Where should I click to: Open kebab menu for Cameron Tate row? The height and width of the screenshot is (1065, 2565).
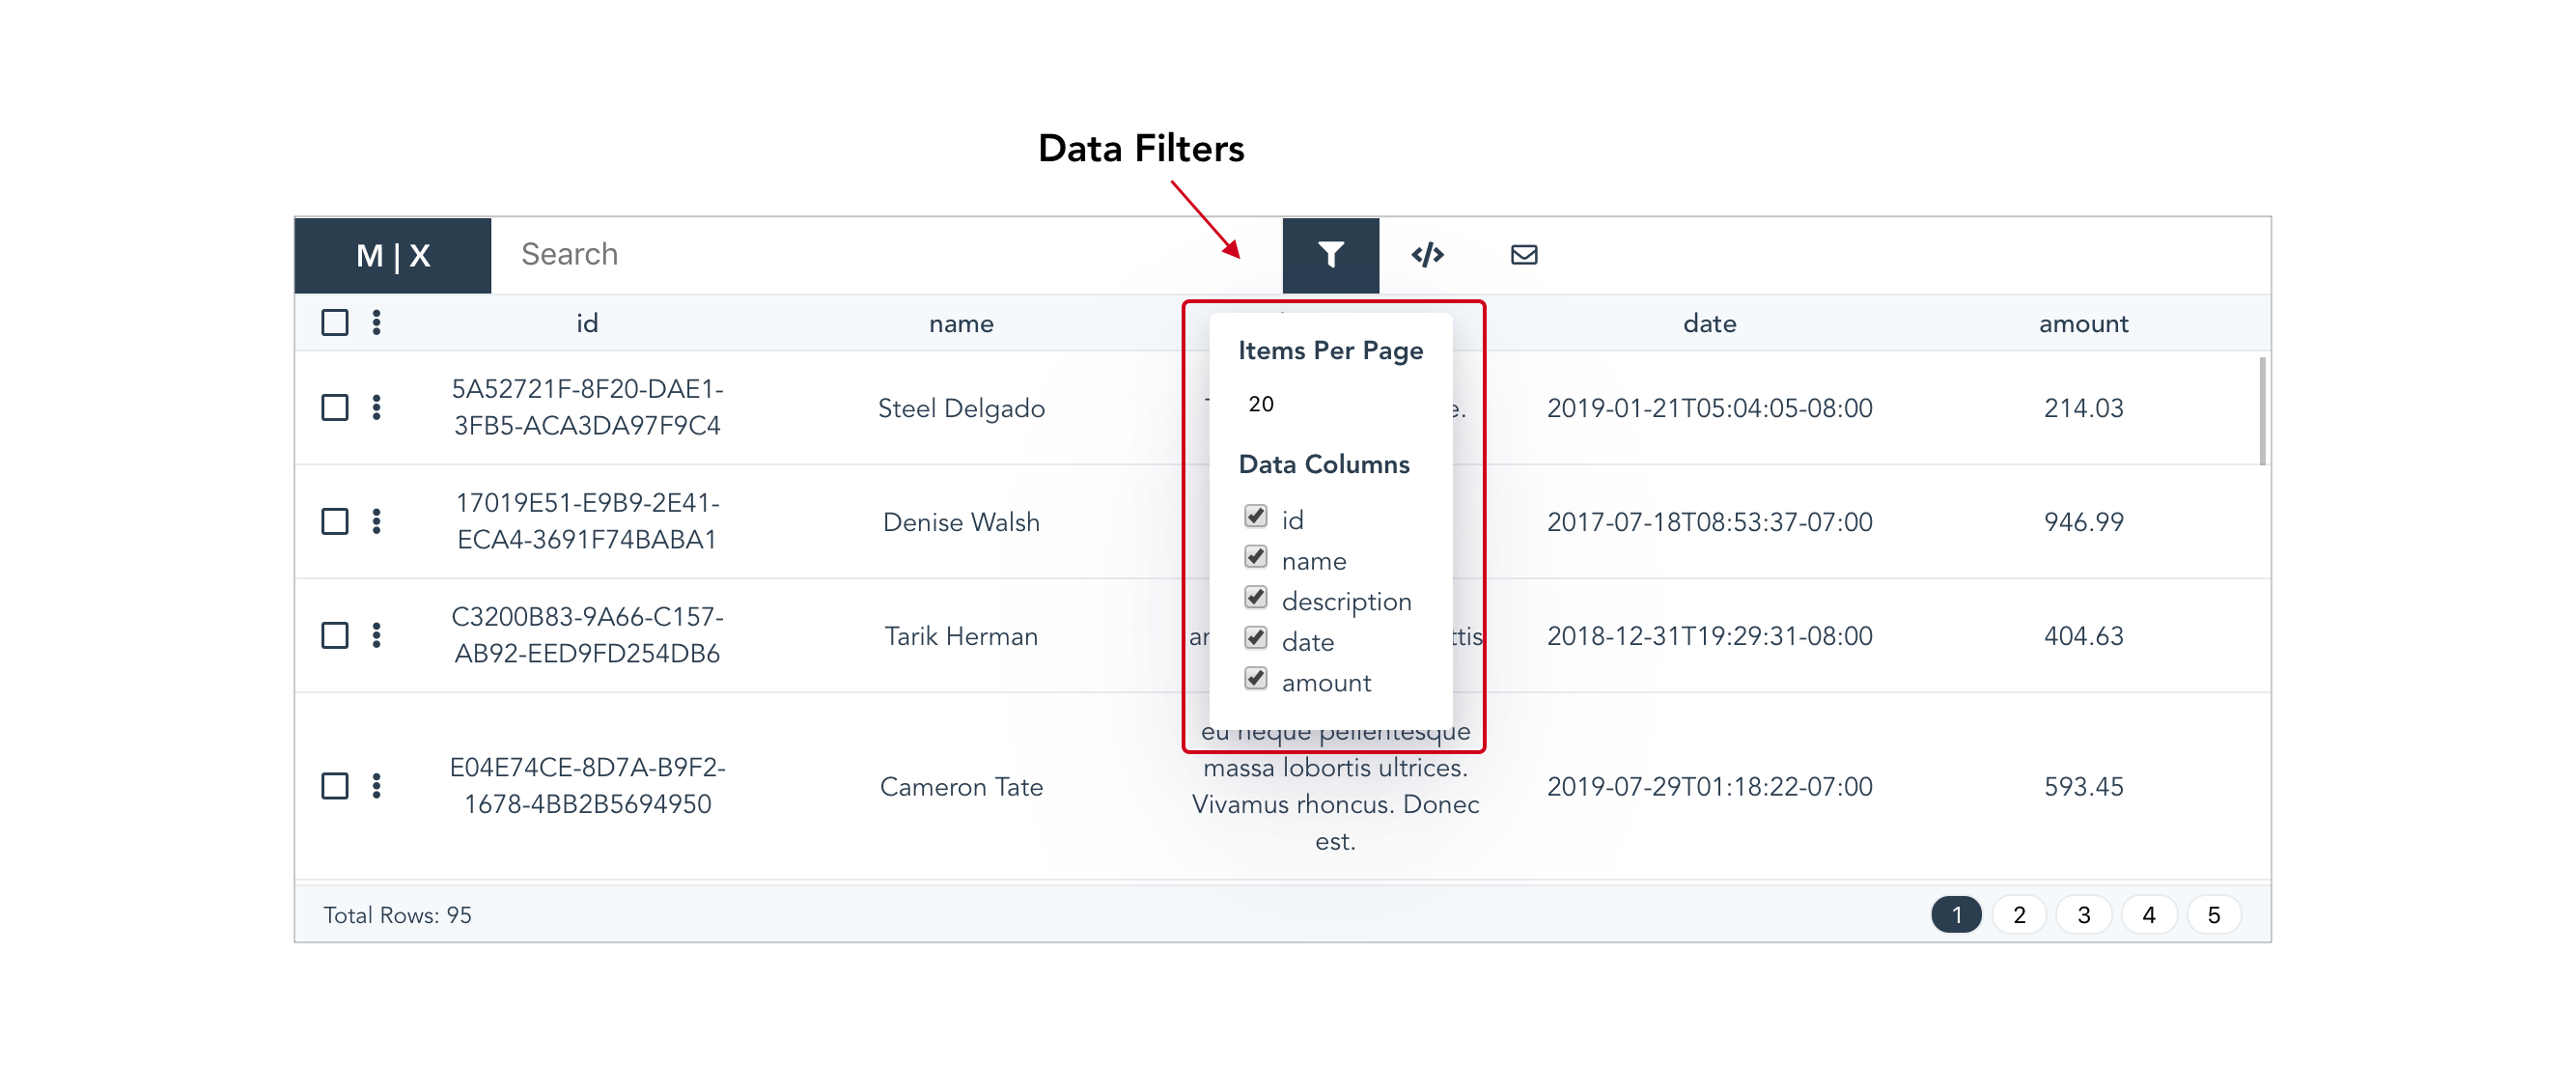tap(376, 786)
